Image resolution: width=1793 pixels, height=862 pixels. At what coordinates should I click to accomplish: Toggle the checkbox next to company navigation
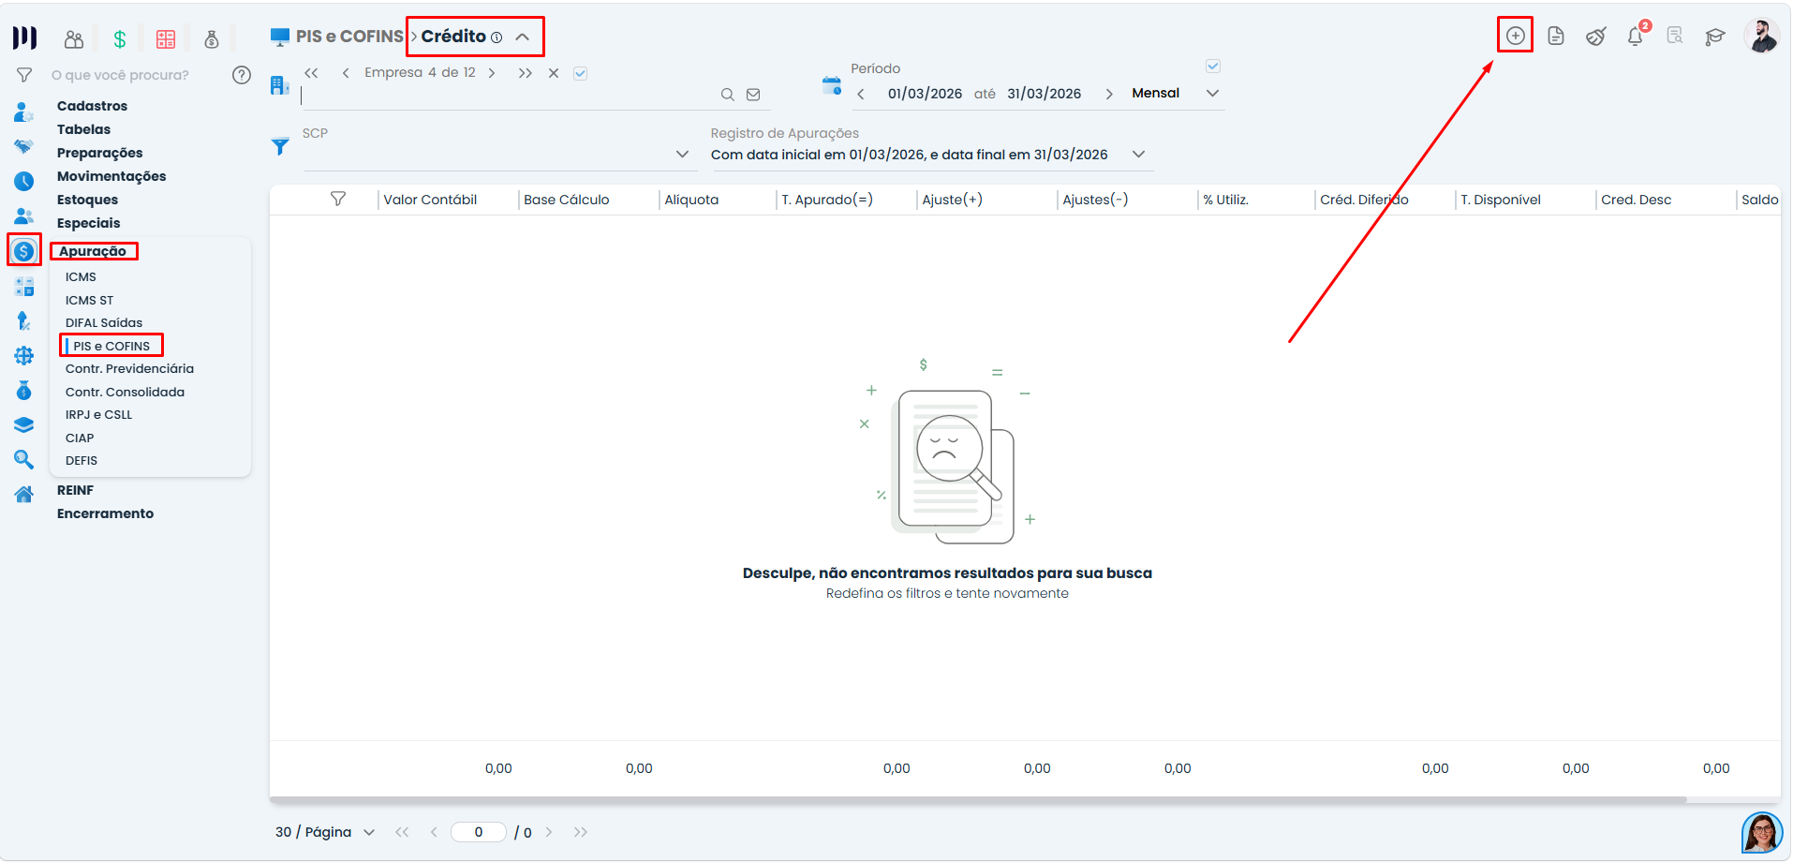point(580,73)
